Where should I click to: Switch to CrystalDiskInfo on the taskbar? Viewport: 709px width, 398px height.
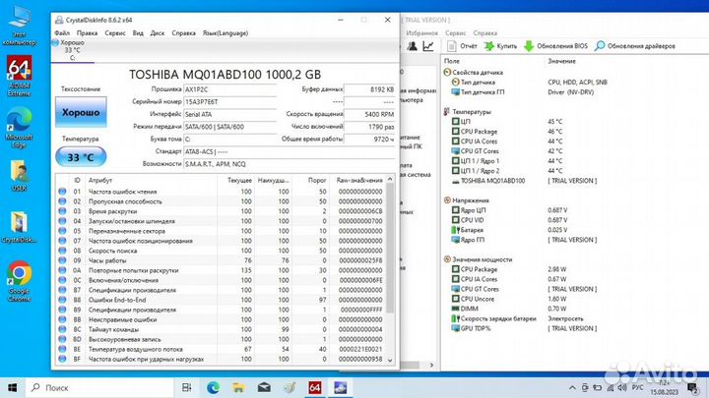tap(340, 387)
